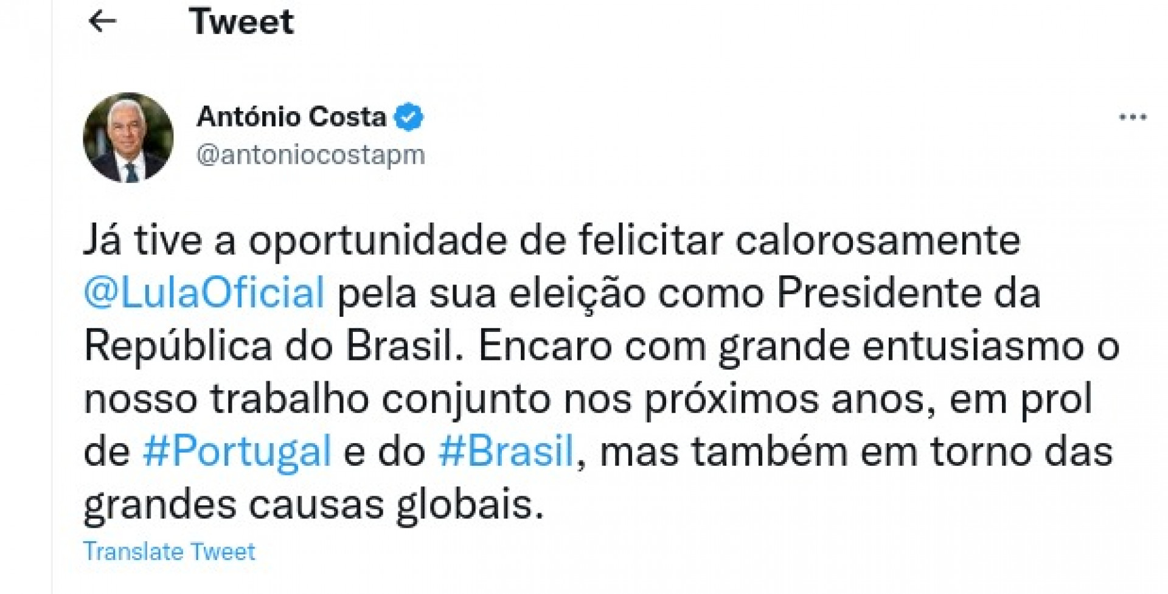Click the phrase "grandes causas globais"
The image size is (1168, 594).
[x=313, y=505]
